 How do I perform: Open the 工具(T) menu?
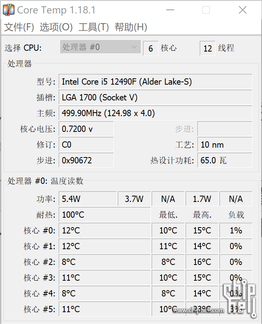(x=93, y=27)
